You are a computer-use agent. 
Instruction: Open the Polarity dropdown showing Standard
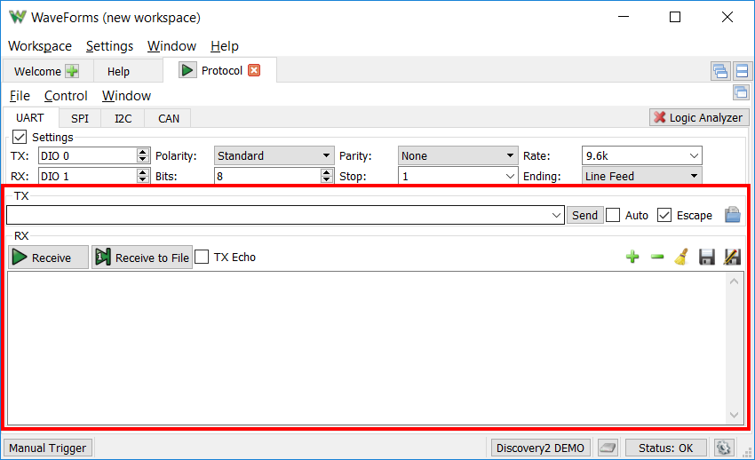274,156
